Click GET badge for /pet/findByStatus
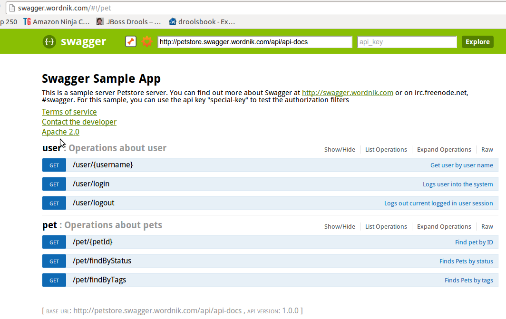Screen dimensions: 506x319 (x=54, y=261)
